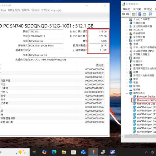Expand the 軟體元件 node arrow
Image resolution: width=156 pixels, height=156 pixels.
coord(127,61)
